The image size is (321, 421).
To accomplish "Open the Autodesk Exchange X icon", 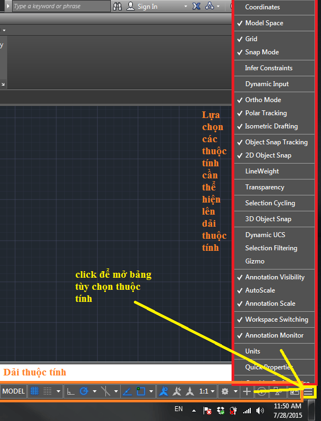I will click(x=196, y=6).
